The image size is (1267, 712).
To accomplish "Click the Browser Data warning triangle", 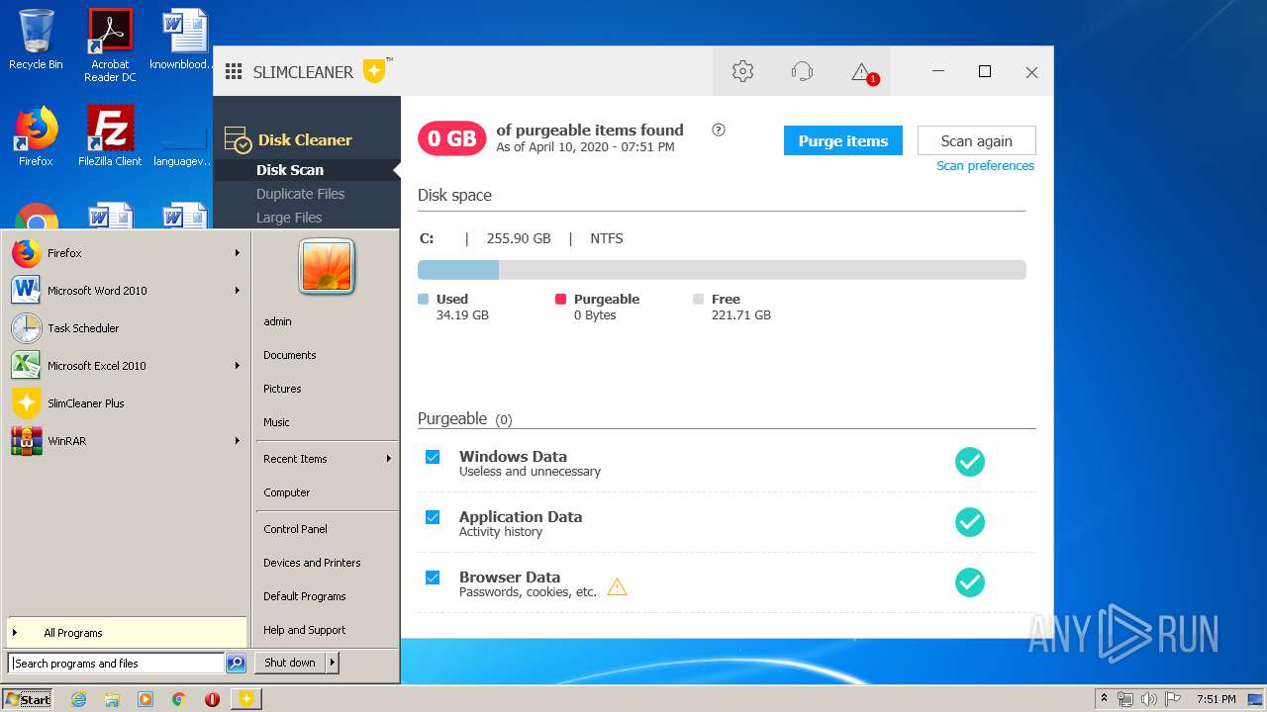I will (617, 586).
